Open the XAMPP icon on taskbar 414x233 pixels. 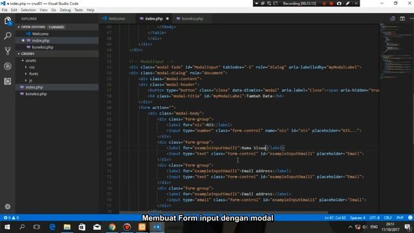click(142, 227)
